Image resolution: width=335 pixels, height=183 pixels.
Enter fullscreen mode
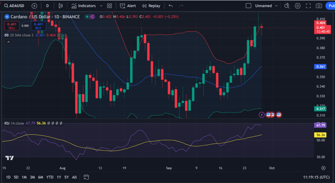pos(308,6)
